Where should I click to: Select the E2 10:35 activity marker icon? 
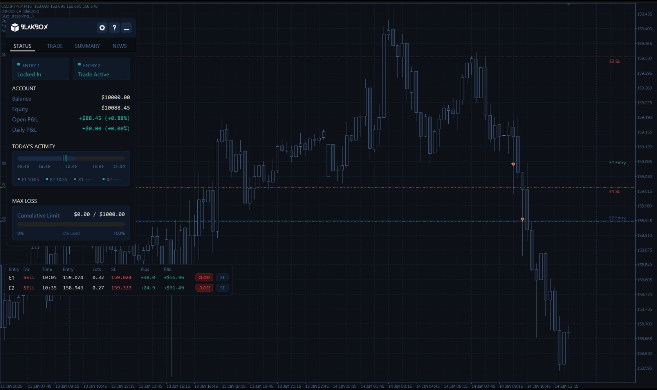48,179
